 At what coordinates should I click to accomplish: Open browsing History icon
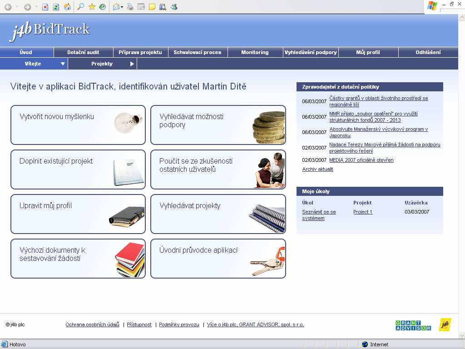click(102, 7)
